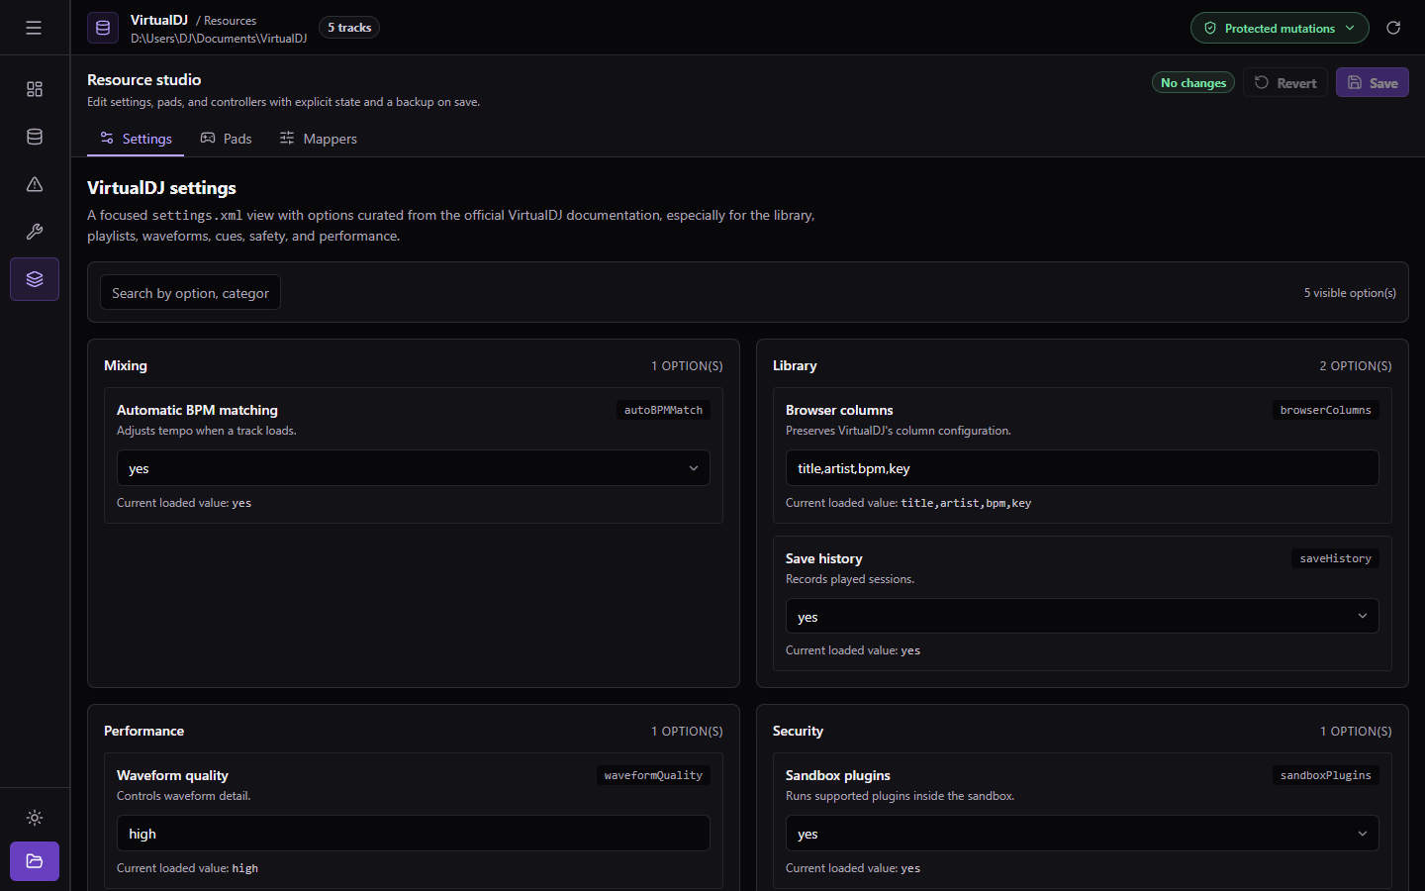Click the Library section heading

(x=795, y=365)
